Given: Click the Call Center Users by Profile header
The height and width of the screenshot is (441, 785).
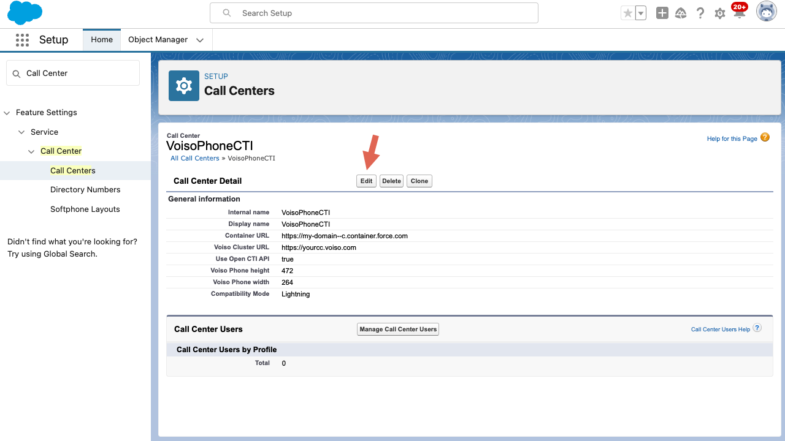Looking at the screenshot, I should pos(227,350).
